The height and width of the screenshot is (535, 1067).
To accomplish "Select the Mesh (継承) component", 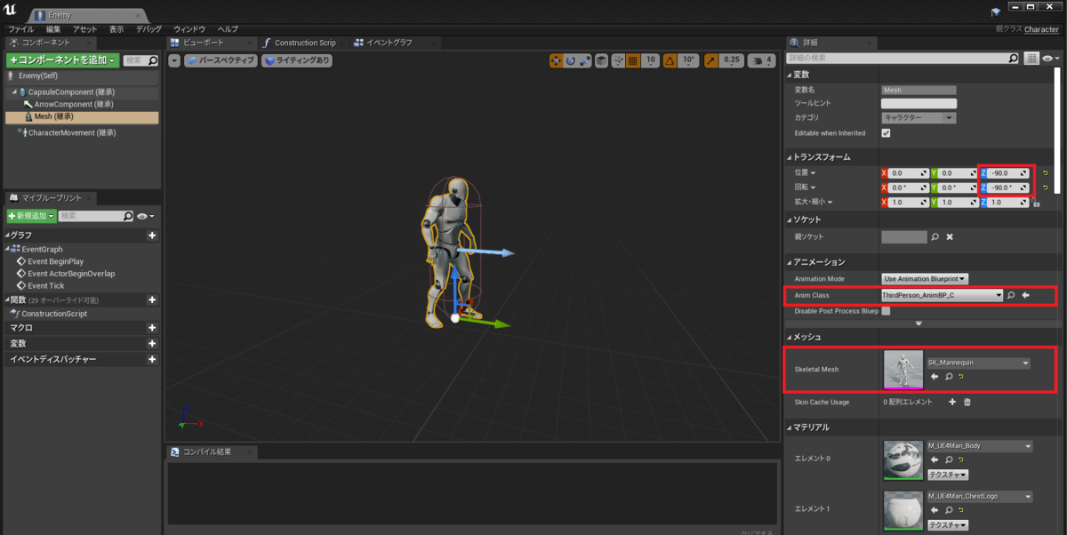I will [82, 116].
